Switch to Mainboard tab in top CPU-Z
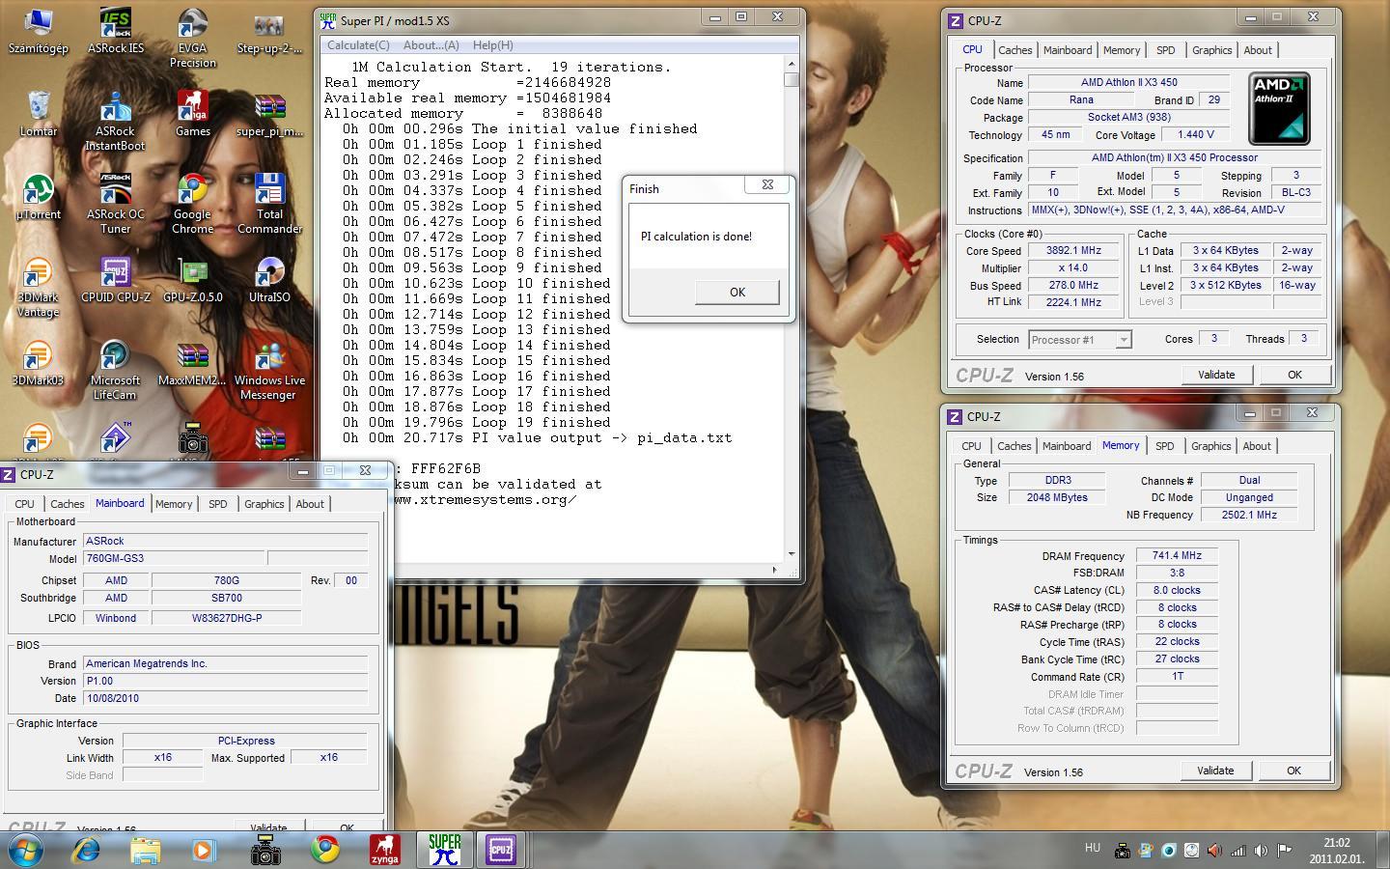This screenshot has height=869, width=1390. click(x=1068, y=50)
